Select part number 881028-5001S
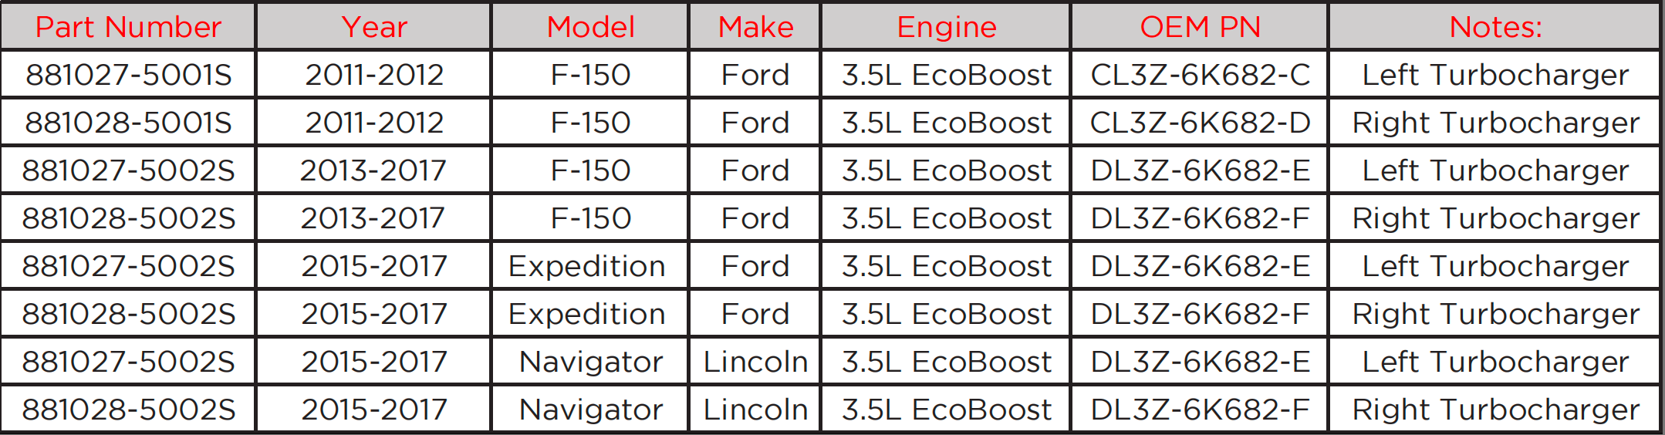The width and height of the screenshot is (1665, 435). [x=128, y=123]
